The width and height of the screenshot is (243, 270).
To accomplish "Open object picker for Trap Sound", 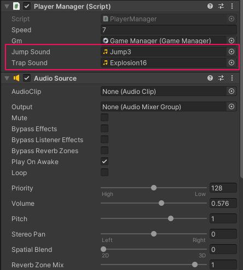I will click(232, 63).
